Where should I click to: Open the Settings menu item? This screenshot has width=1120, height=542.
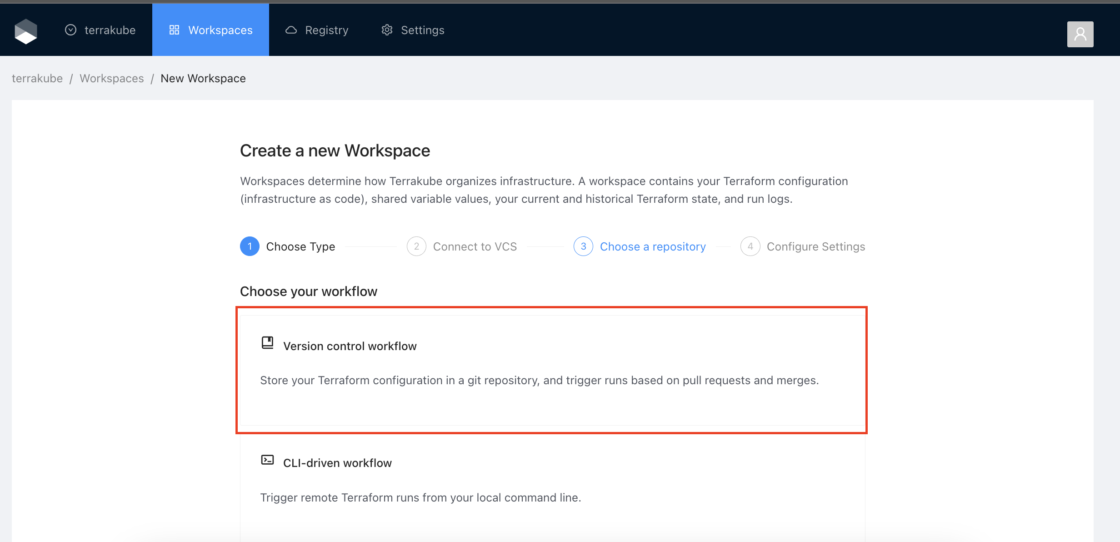422,30
